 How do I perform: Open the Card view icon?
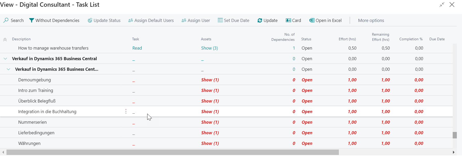(288, 20)
